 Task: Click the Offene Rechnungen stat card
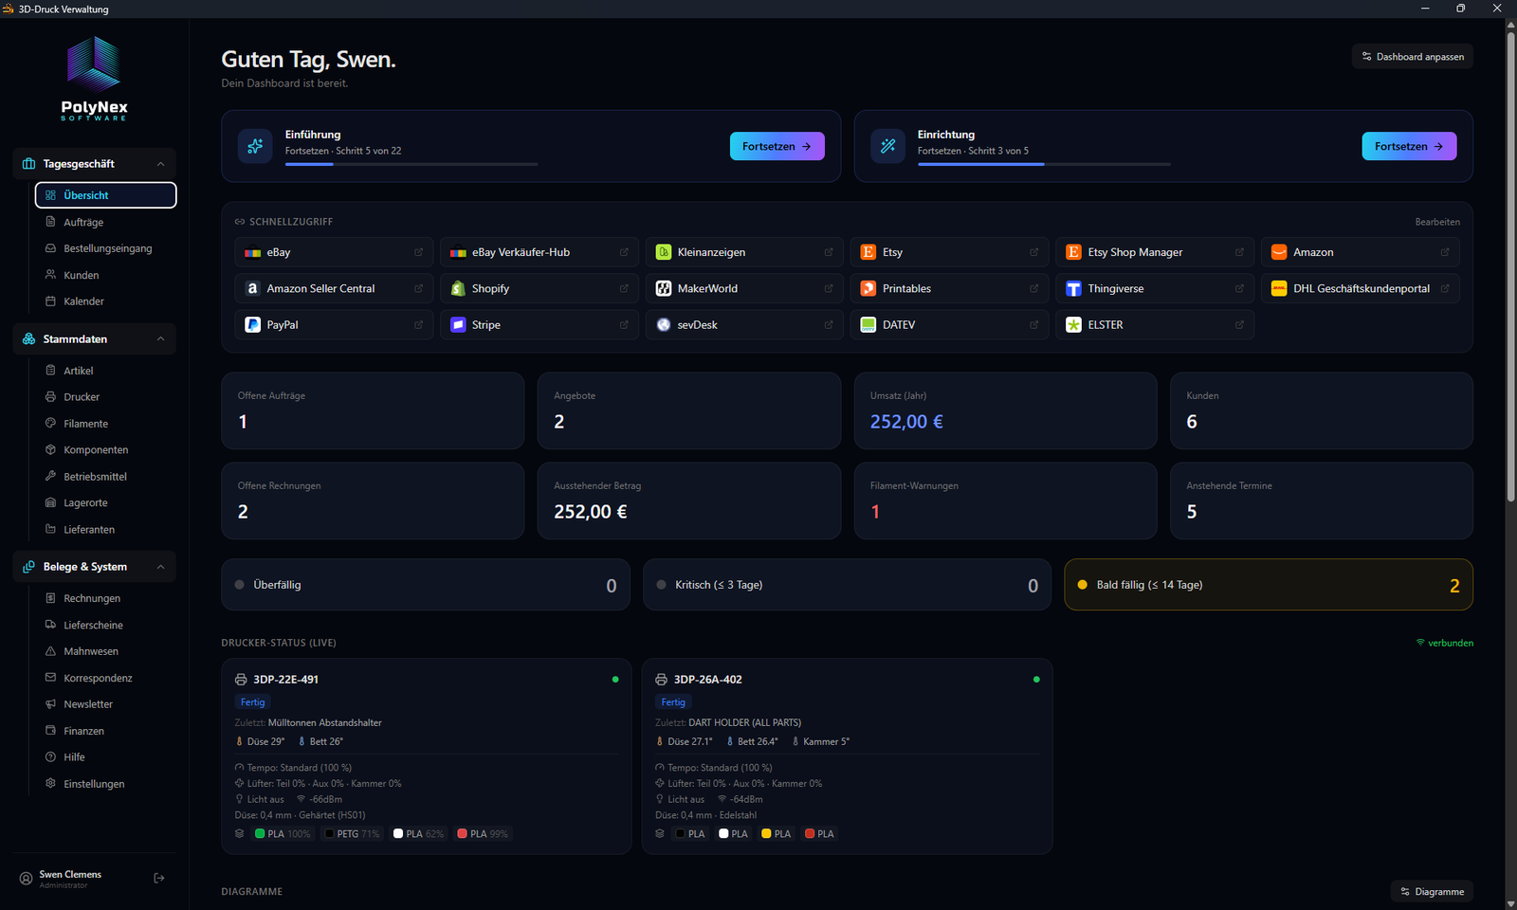[373, 500]
